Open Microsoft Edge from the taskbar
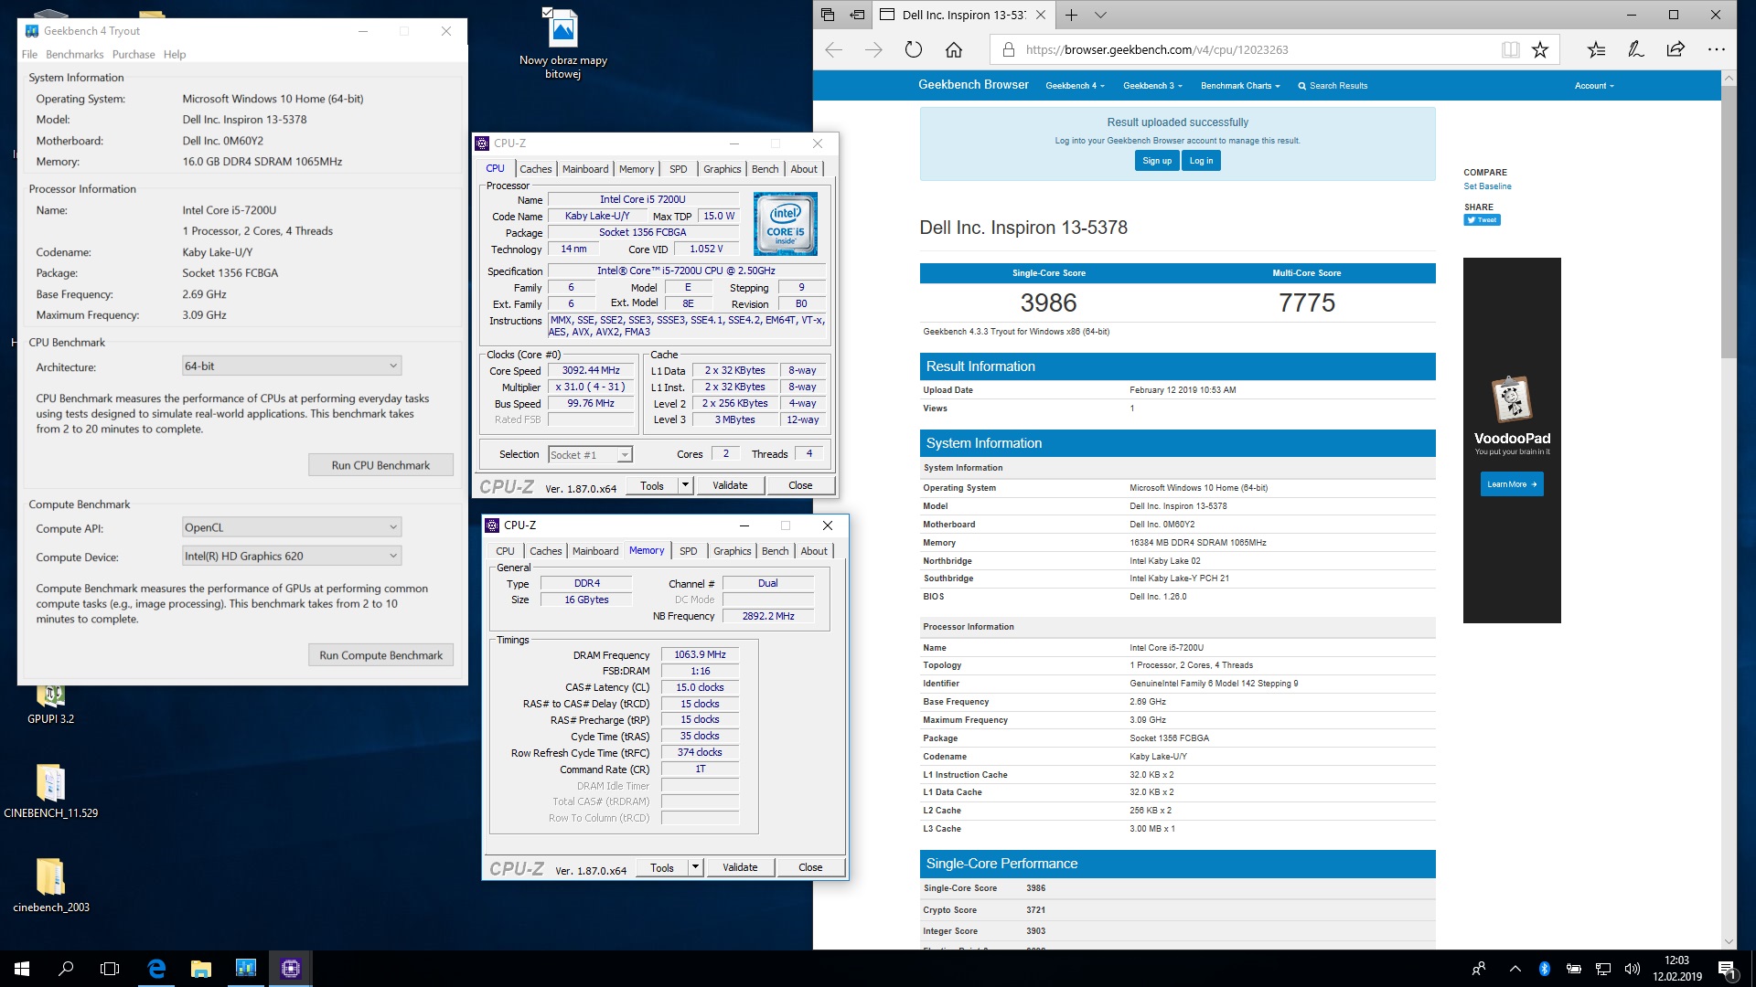Screen dimensions: 1756x987 (156, 969)
